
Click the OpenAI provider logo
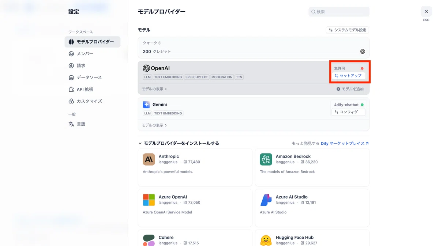coord(156,68)
